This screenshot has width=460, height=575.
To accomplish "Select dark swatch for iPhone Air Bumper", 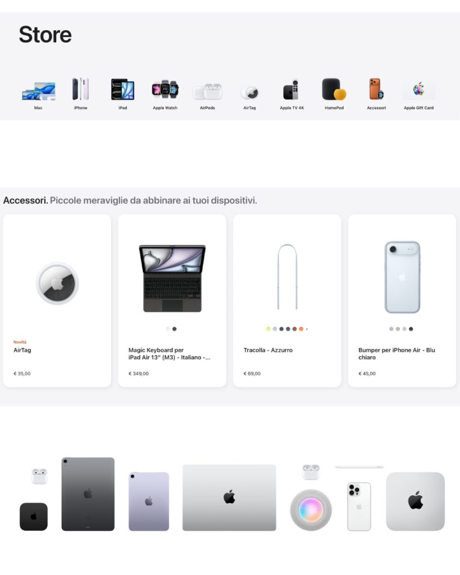I will click(x=411, y=329).
